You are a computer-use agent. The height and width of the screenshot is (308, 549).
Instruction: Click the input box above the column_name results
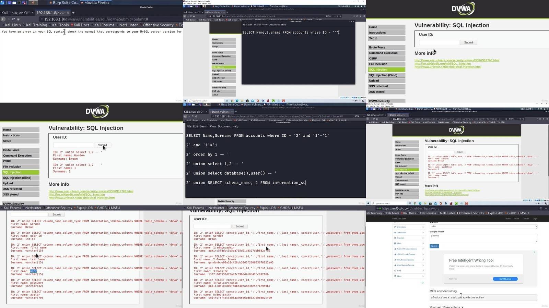(29, 214)
